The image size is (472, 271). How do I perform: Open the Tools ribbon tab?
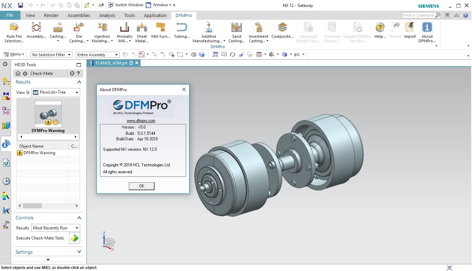point(129,15)
